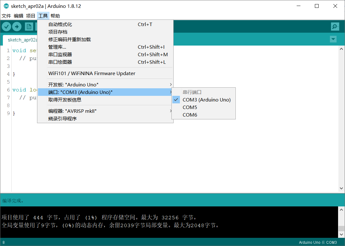The height and width of the screenshot is (246, 345).
Task: Select COM6 from the port list
Action: click(190, 115)
